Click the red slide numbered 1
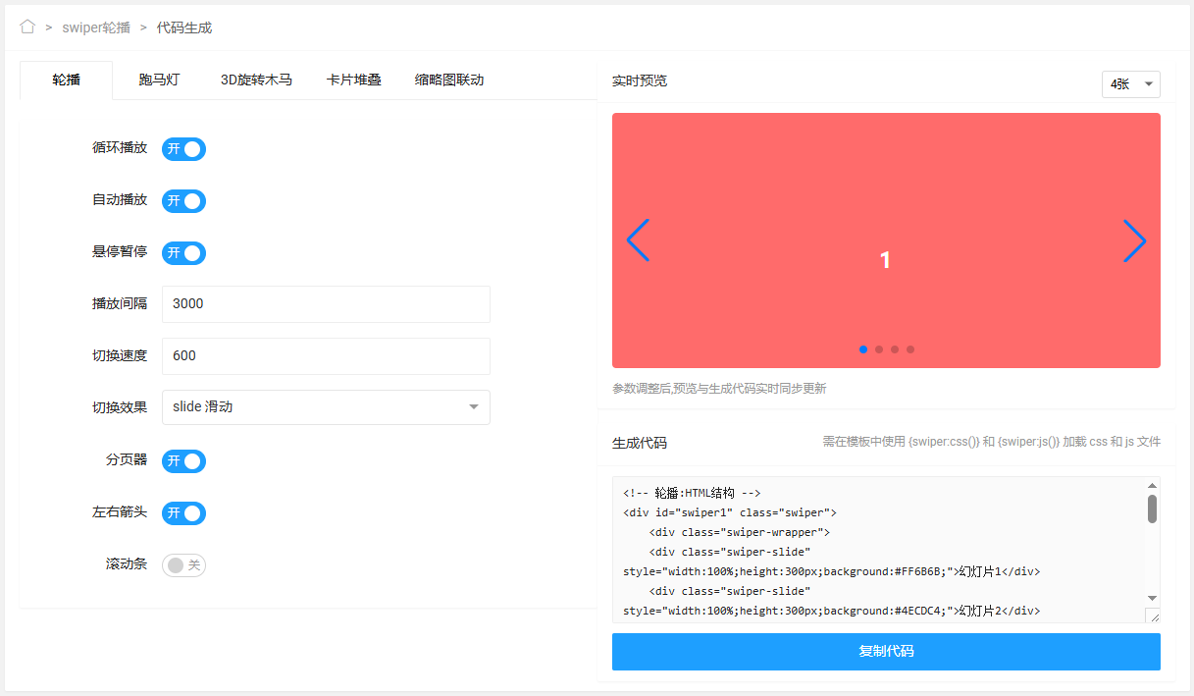Screen dimensions: 1194x696 tap(886, 241)
